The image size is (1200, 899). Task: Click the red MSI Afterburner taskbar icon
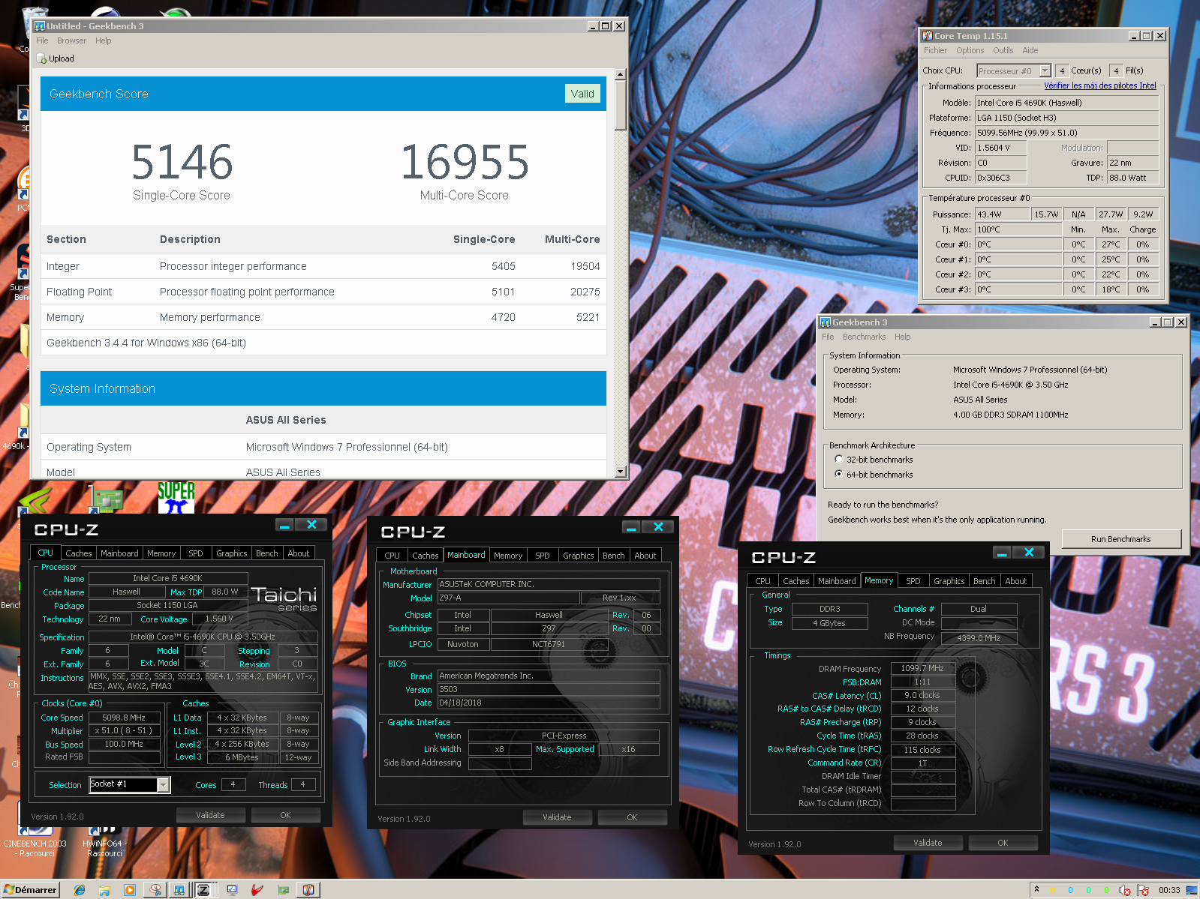[x=257, y=890]
